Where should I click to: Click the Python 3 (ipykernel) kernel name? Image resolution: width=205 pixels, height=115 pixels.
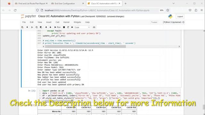[173, 22]
